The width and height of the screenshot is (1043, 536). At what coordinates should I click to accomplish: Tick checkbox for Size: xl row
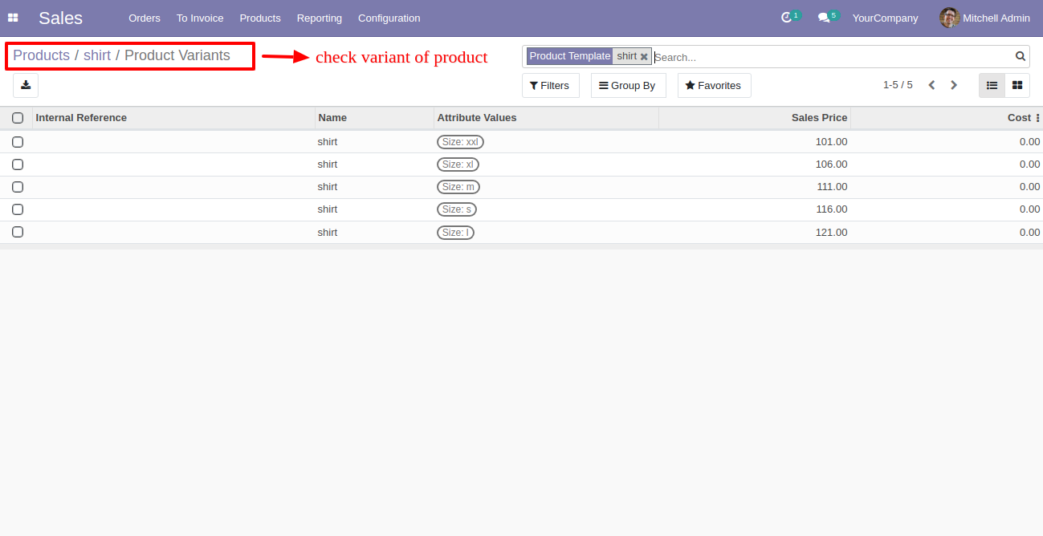pyautogui.click(x=18, y=164)
